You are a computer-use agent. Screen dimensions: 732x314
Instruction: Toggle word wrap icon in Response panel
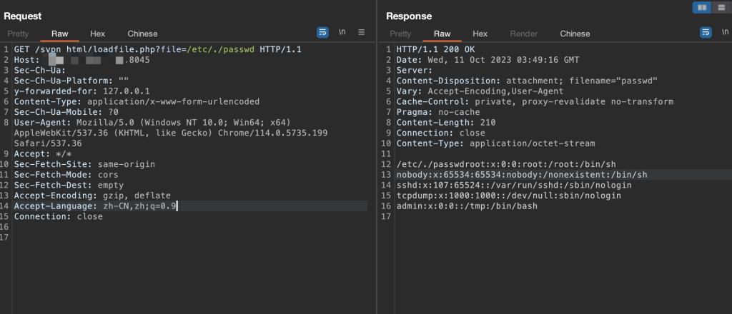[706, 32]
